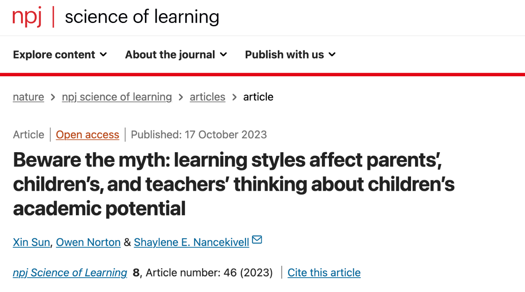525x292 pixels.
Task: Open the npj science of learning breadcrumb
Action: click(x=117, y=97)
